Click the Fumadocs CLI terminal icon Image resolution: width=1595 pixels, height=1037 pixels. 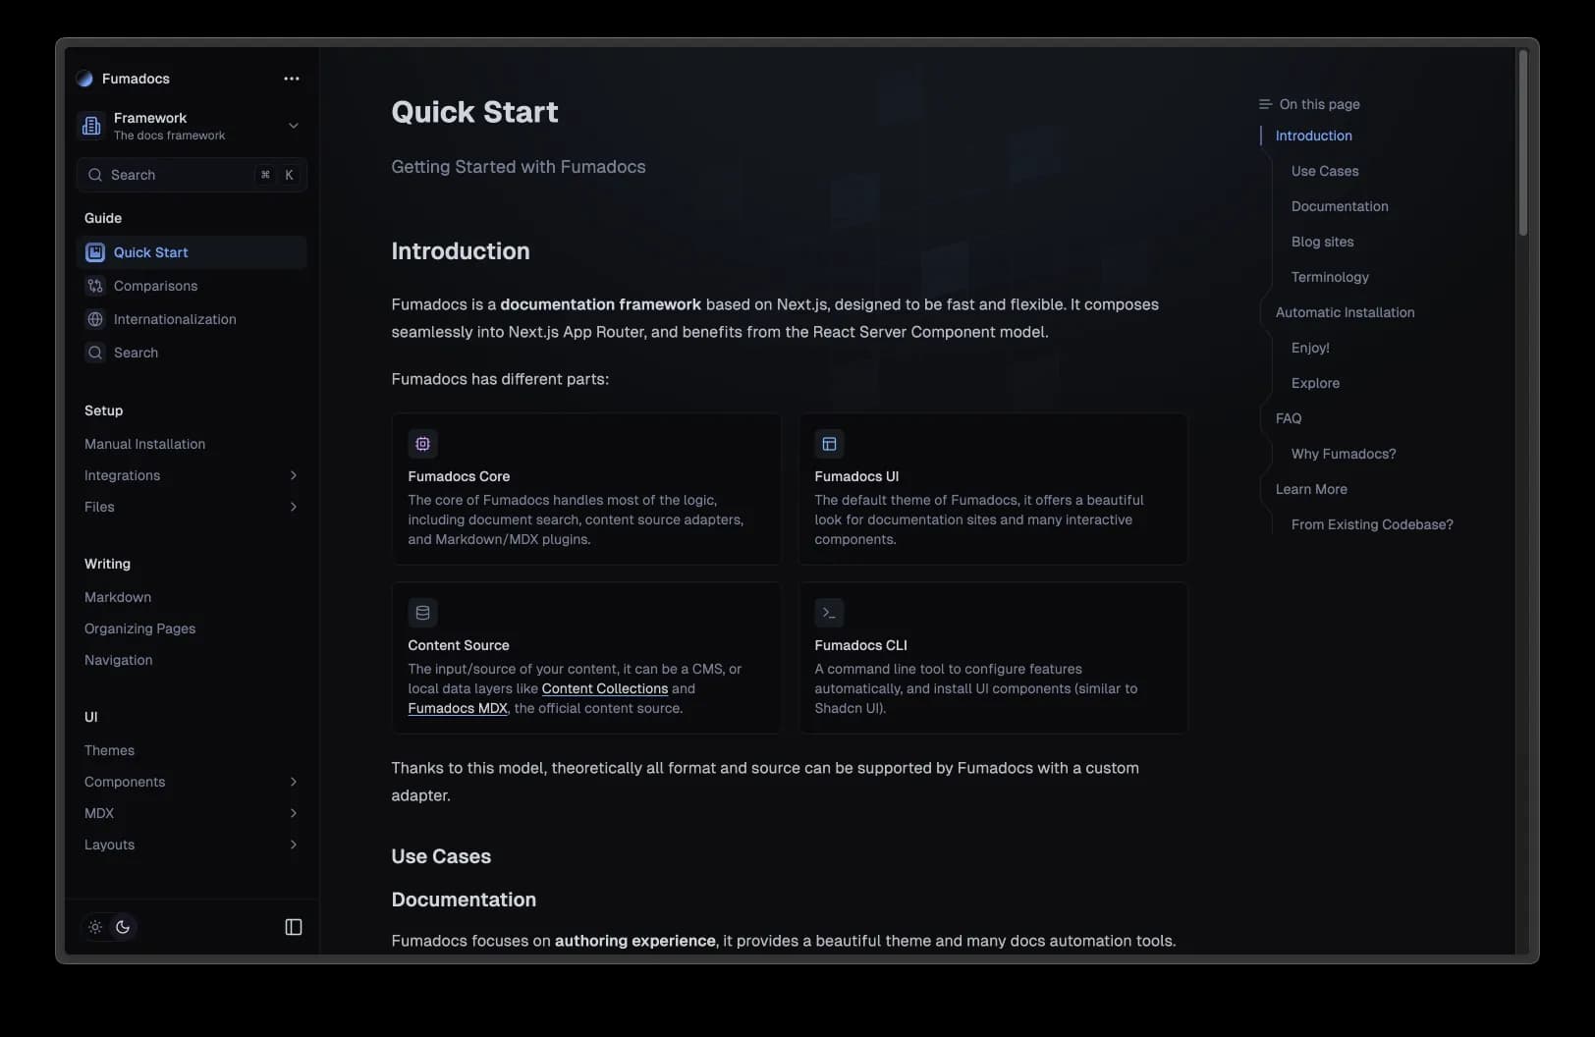click(829, 613)
